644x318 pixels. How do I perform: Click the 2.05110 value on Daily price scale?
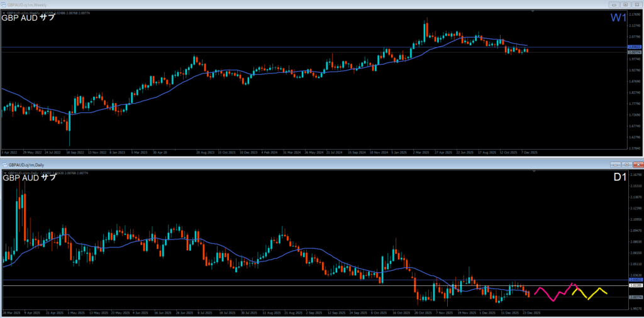635,264
